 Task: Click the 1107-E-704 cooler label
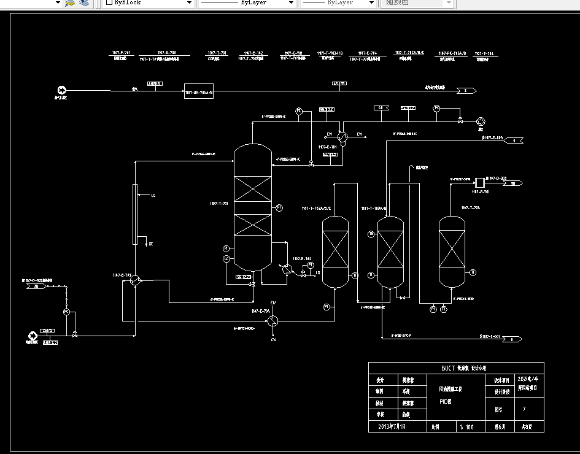click(261, 311)
